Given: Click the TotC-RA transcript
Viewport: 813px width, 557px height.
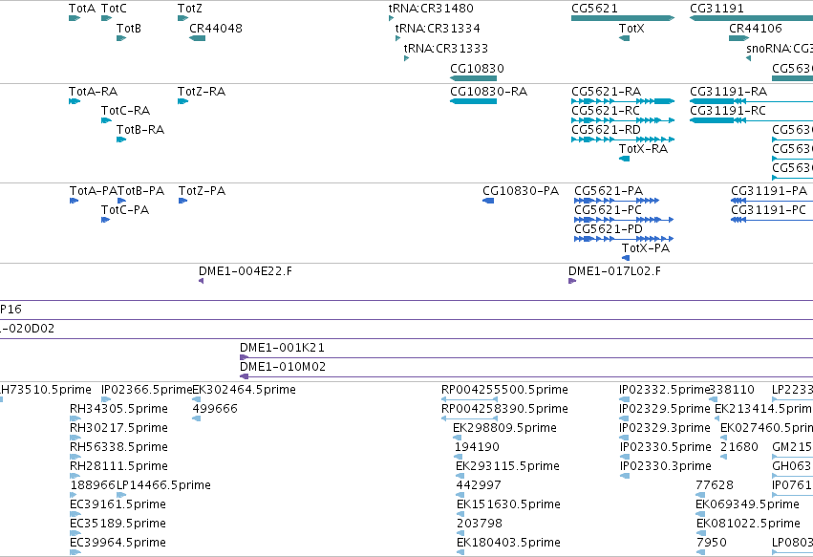Looking at the screenshot, I should pos(106,120).
